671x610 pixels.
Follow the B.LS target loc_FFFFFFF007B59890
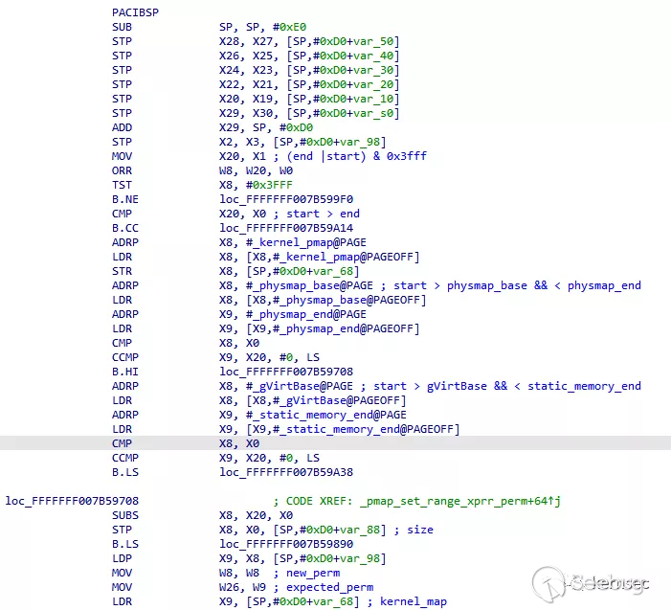coord(286,544)
